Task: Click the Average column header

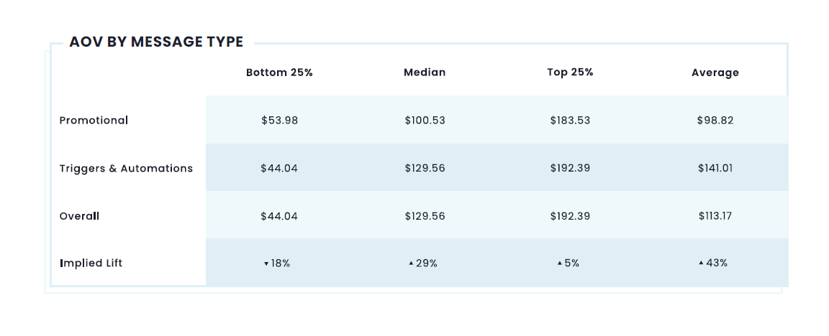Action: (715, 73)
